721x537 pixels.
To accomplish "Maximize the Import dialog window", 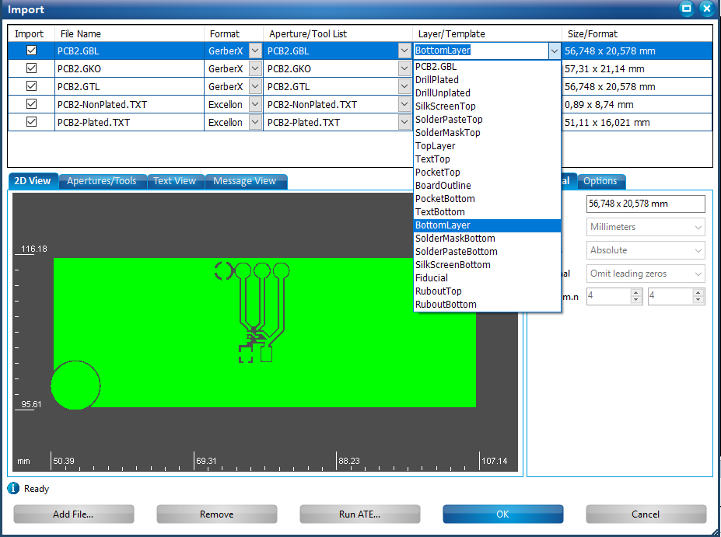I will tap(686, 9).
